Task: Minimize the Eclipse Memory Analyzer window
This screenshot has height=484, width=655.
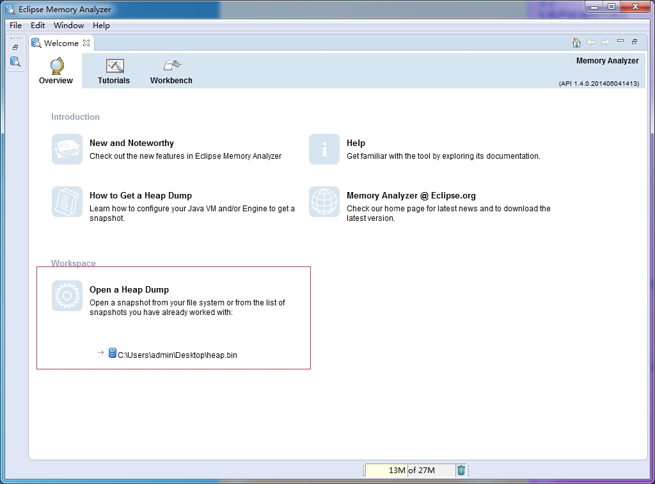Action: (594, 6)
